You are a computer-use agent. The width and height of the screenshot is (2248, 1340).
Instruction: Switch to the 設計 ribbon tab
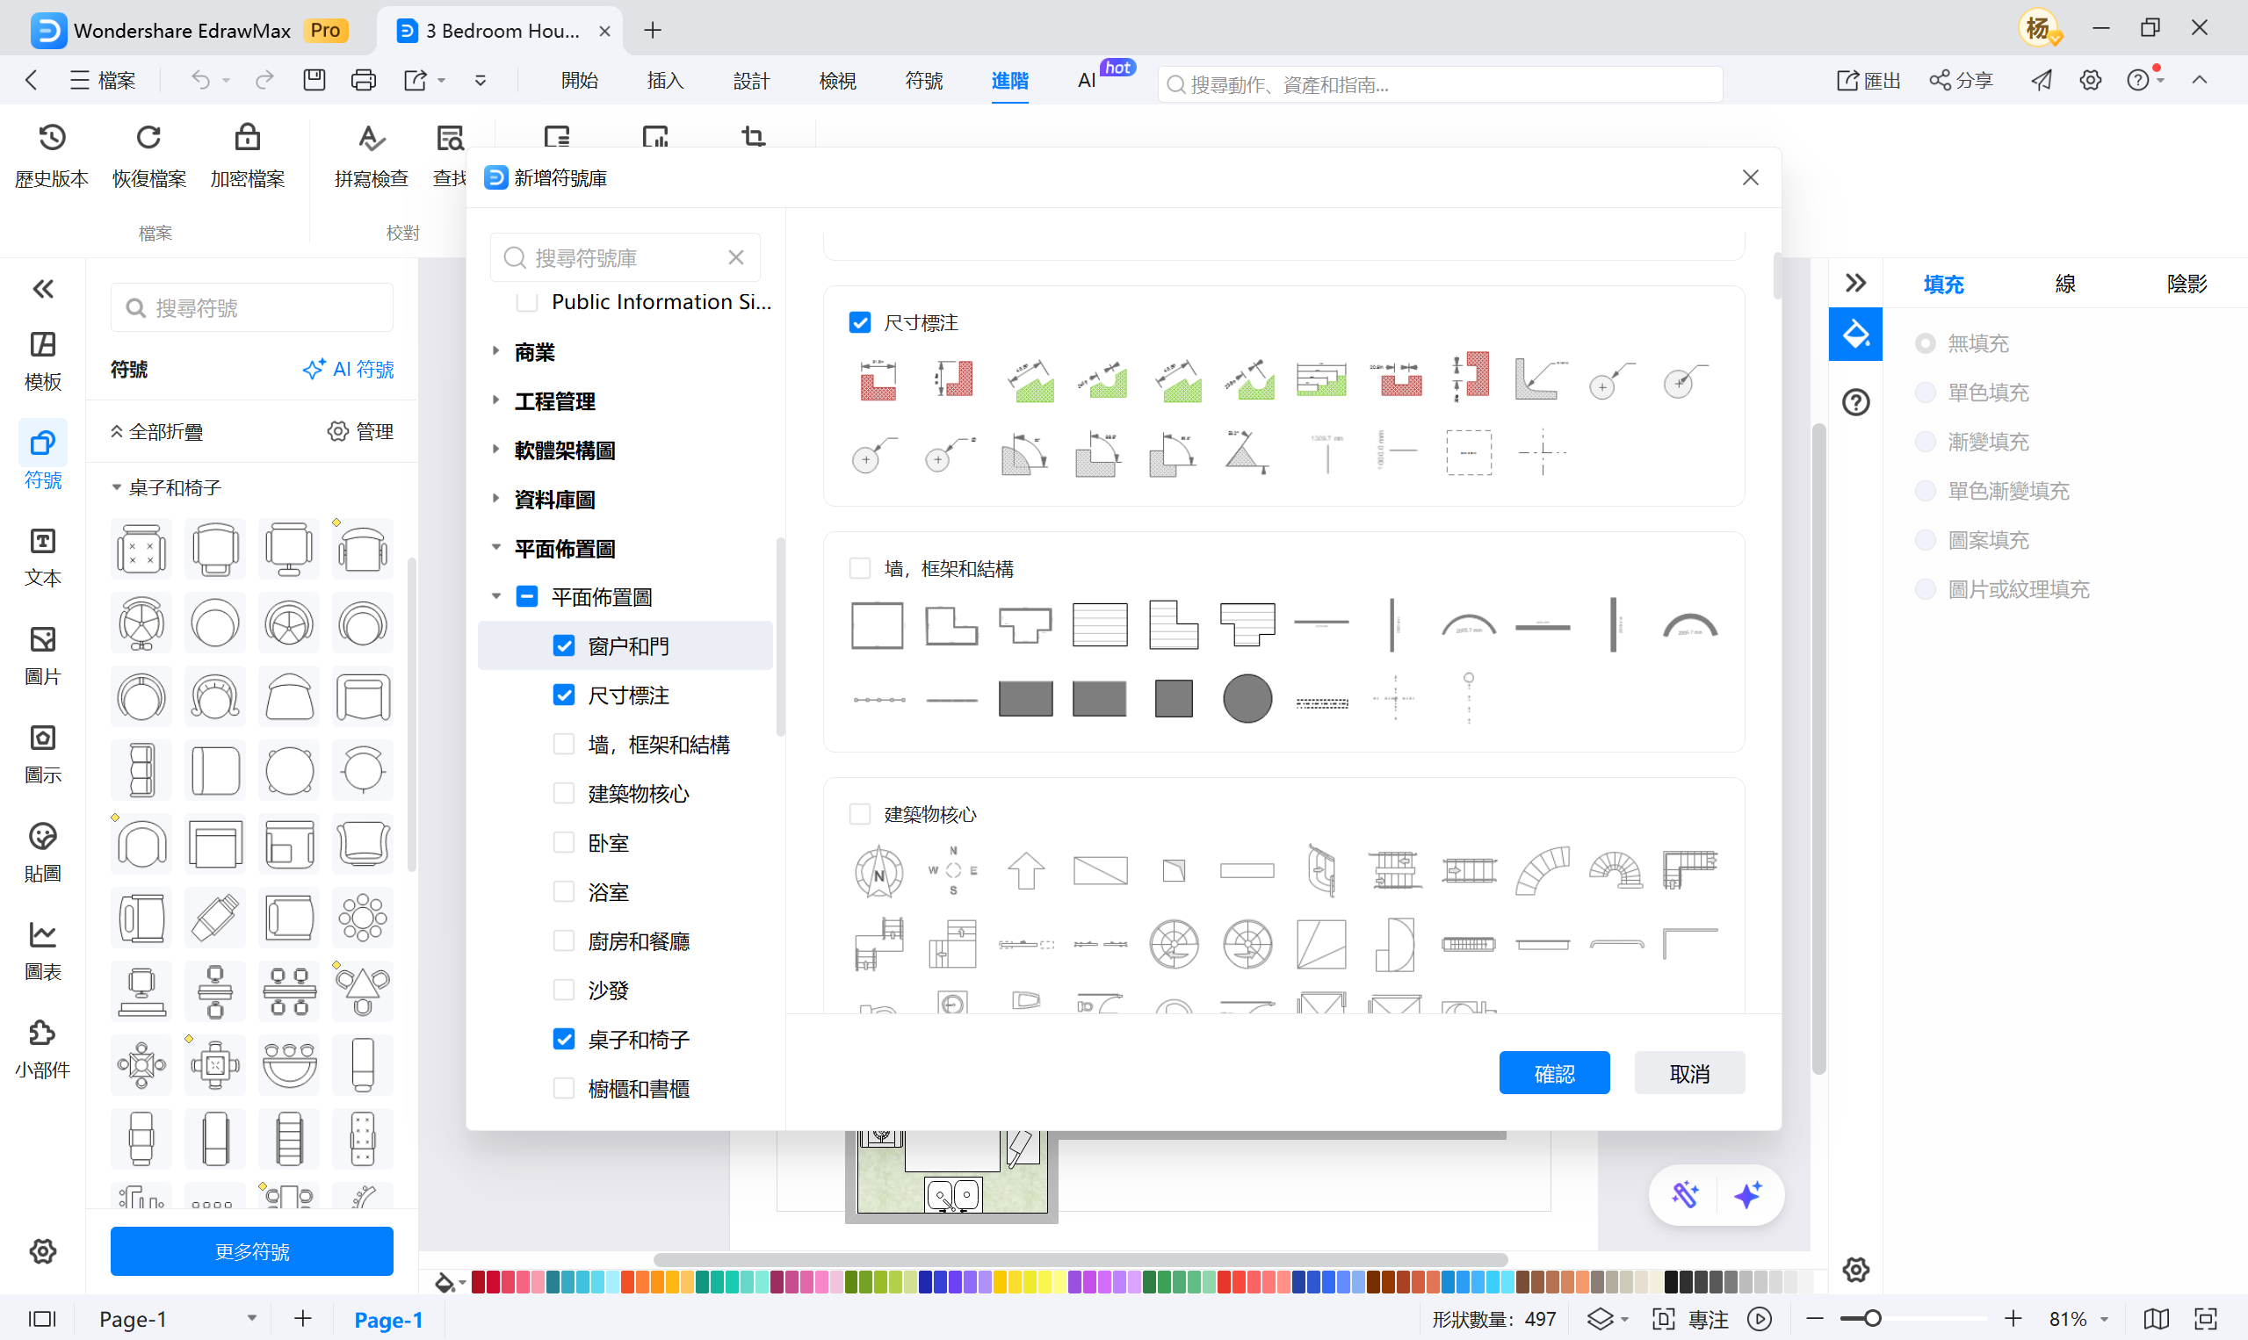click(750, 81)
